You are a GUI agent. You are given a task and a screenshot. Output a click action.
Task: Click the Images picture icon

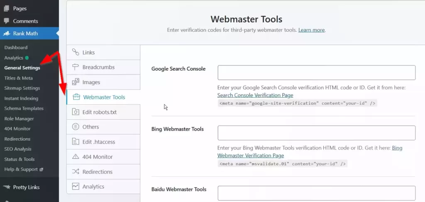coord(76,82)
